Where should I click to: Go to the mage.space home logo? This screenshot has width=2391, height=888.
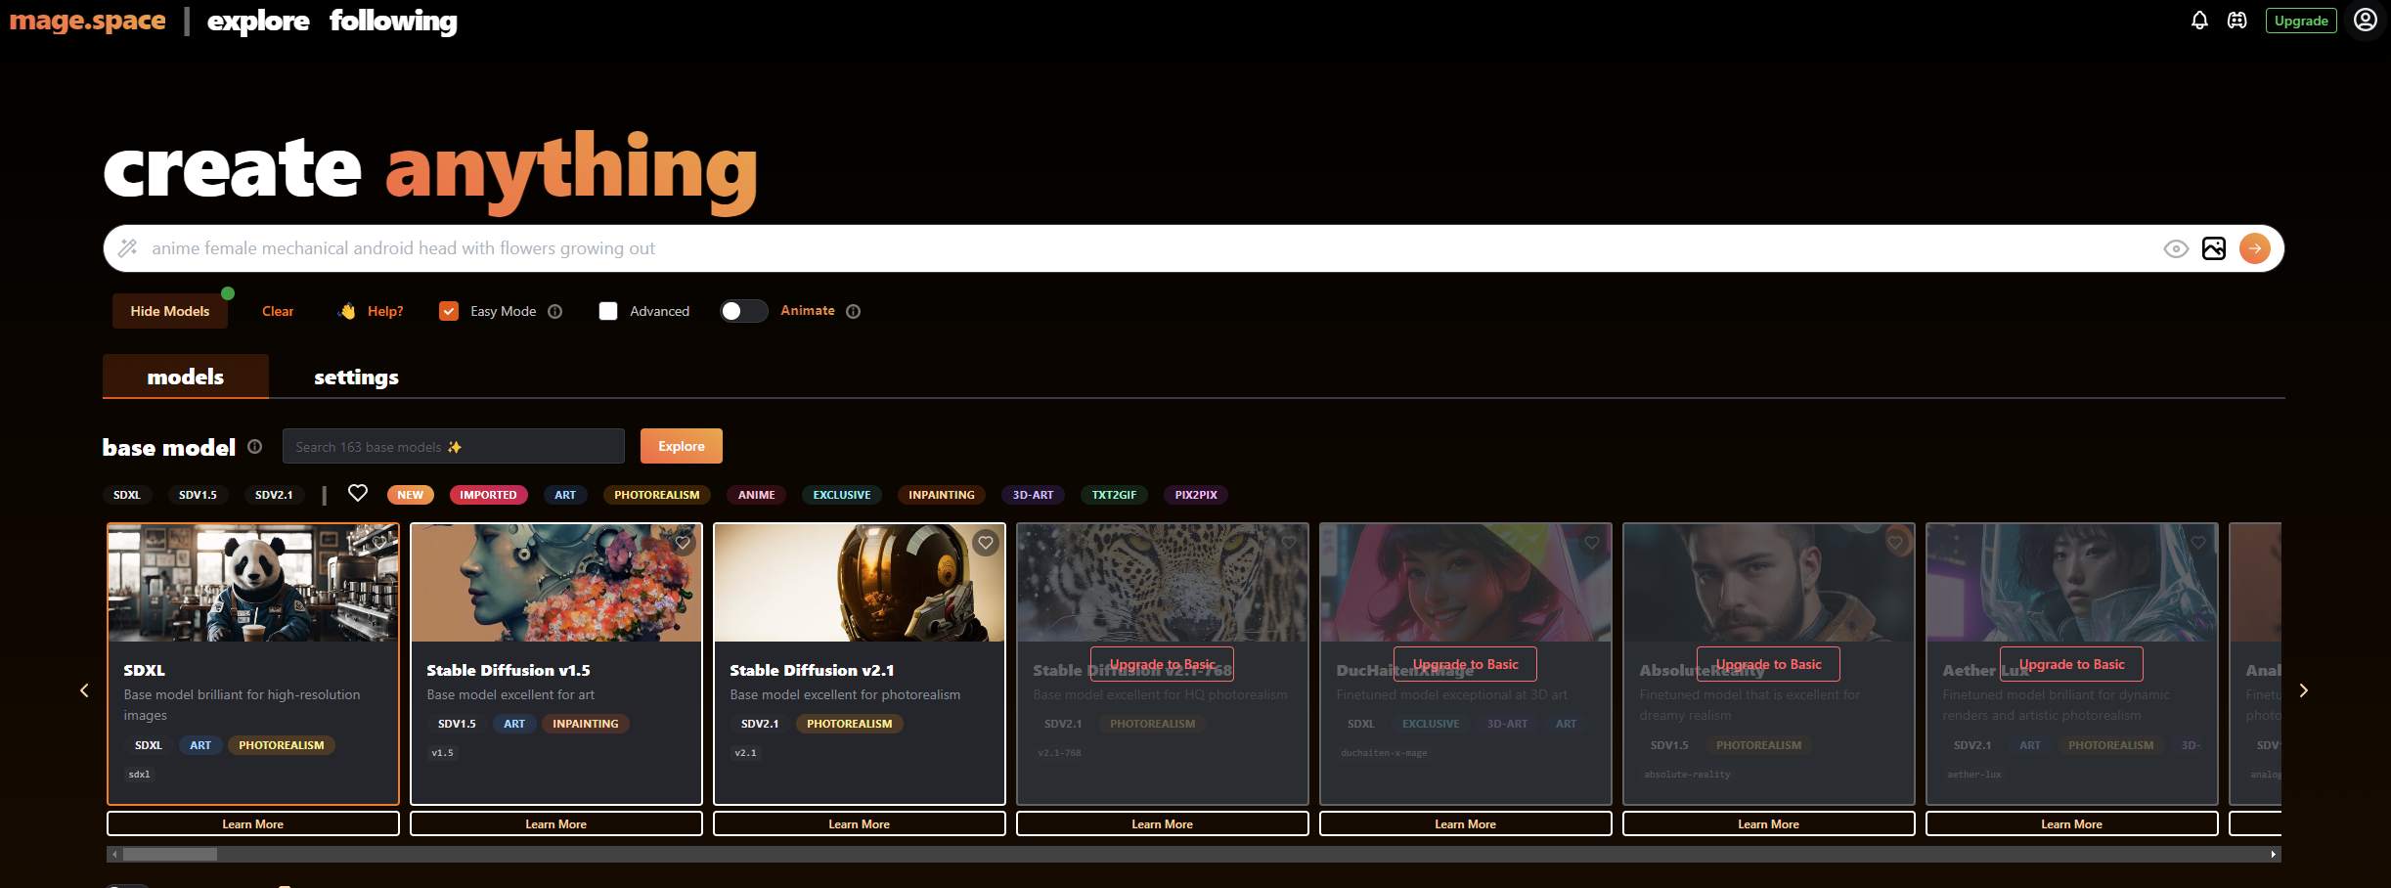tap(87, 21)
